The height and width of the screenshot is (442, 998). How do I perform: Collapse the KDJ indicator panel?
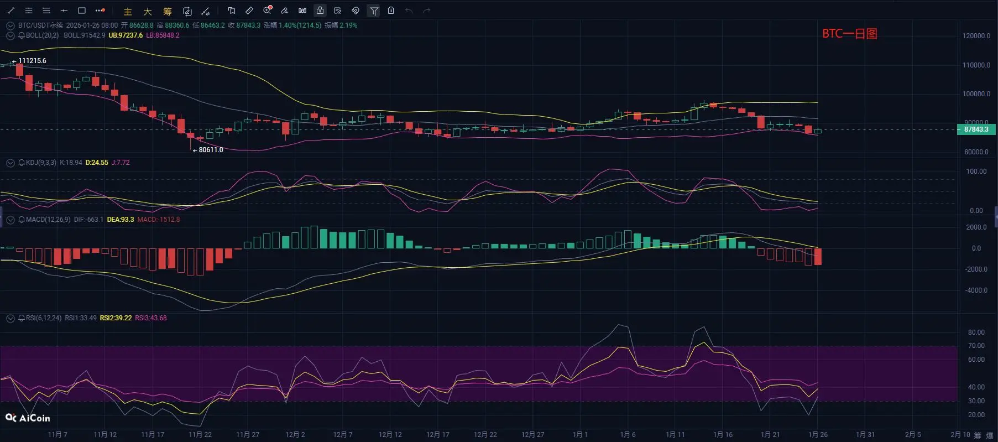tap(10, 163)
